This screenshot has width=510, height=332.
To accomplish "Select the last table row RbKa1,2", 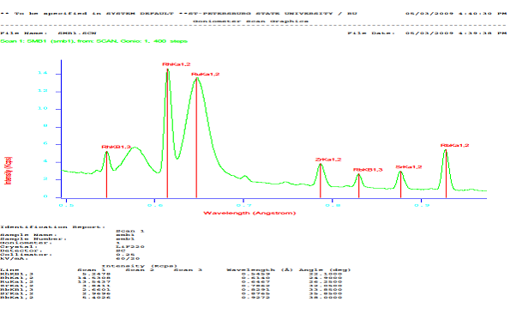I will (171, 298).
